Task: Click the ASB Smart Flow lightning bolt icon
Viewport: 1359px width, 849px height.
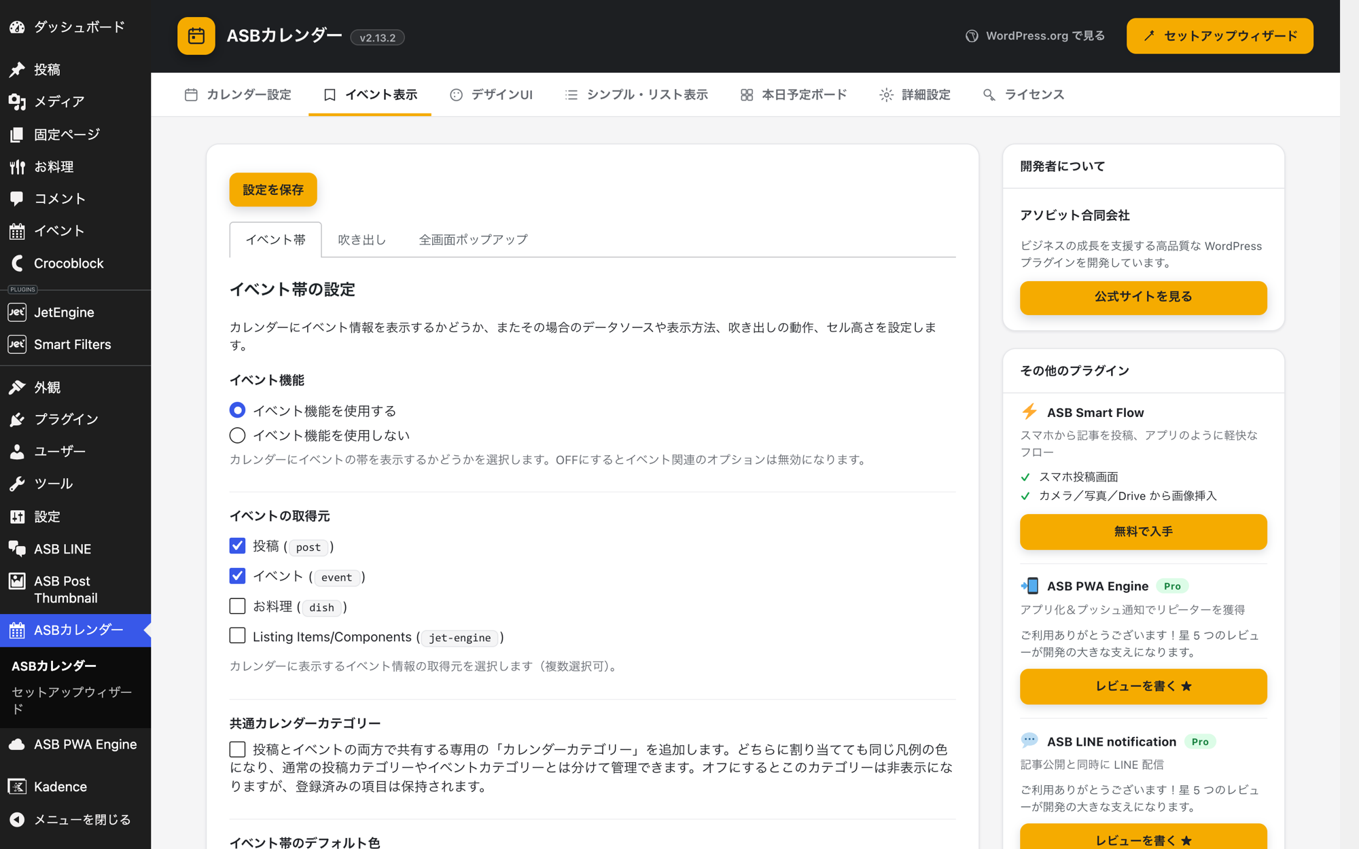Action: (1029, 412)
